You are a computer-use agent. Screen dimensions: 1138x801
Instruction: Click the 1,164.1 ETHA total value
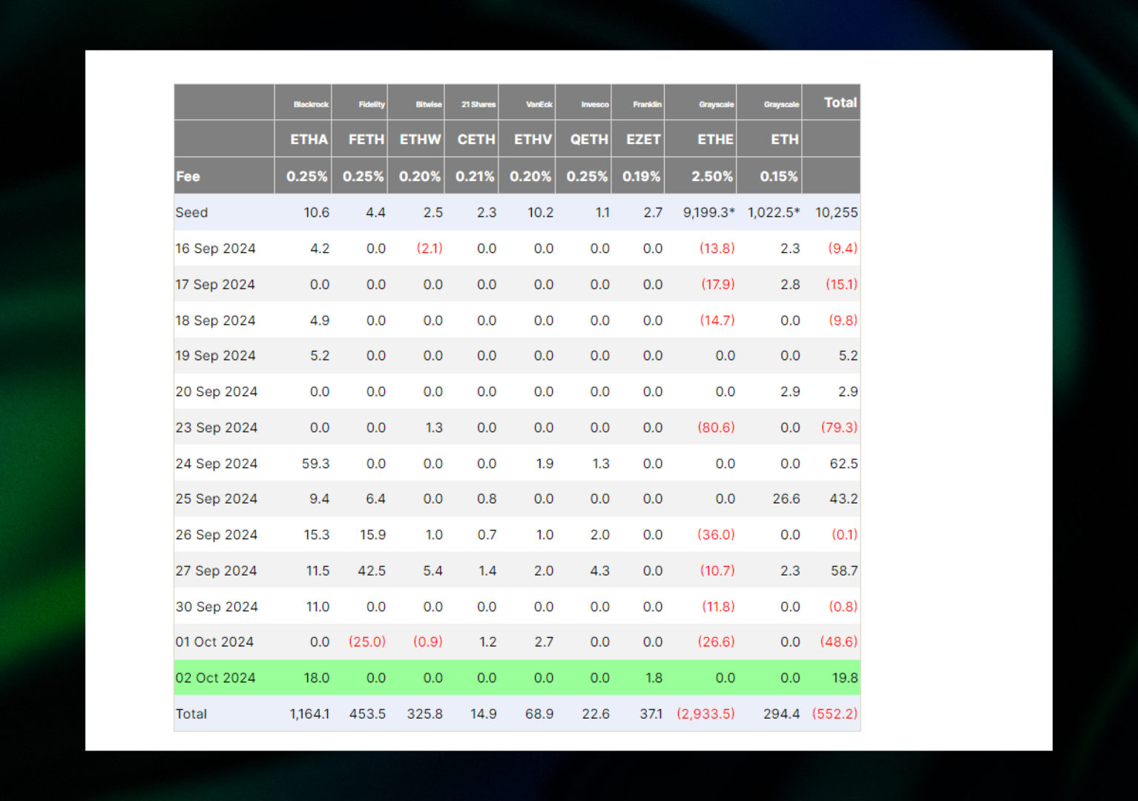[x=309, y=714]
